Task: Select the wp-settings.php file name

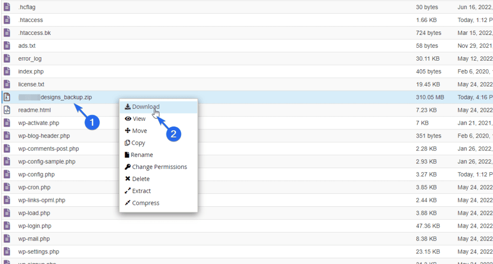Action: click(x=39, y=252)
